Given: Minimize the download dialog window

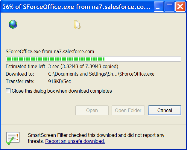Looking at the screenshot, I should click(x=159, y=7).
